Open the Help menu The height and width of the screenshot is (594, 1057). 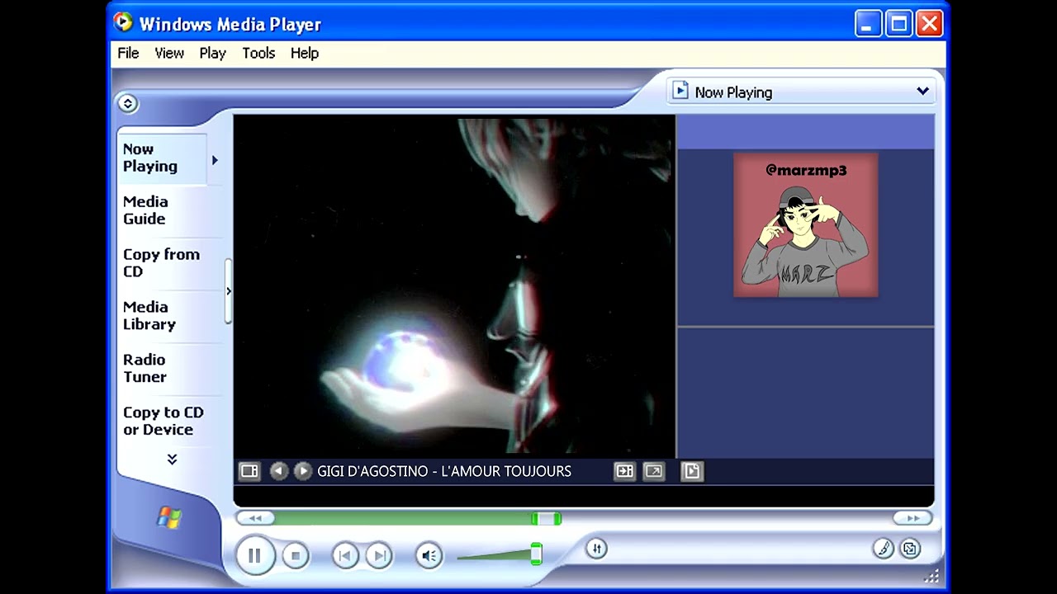tap(305, 53)
